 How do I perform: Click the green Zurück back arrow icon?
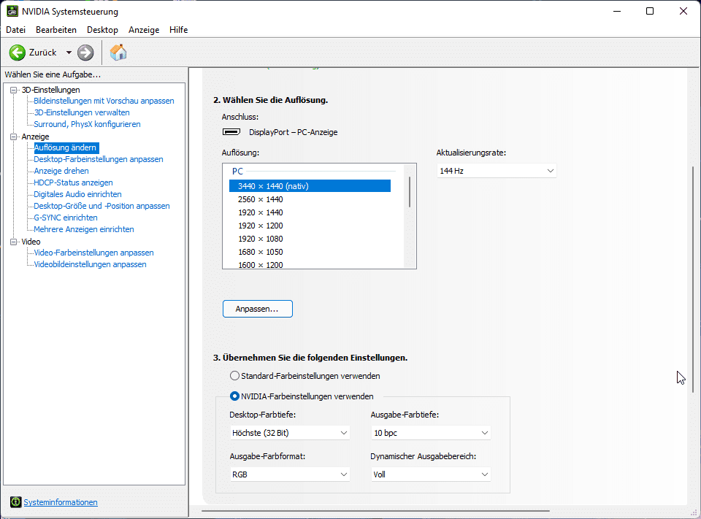[x=18, y=53]
